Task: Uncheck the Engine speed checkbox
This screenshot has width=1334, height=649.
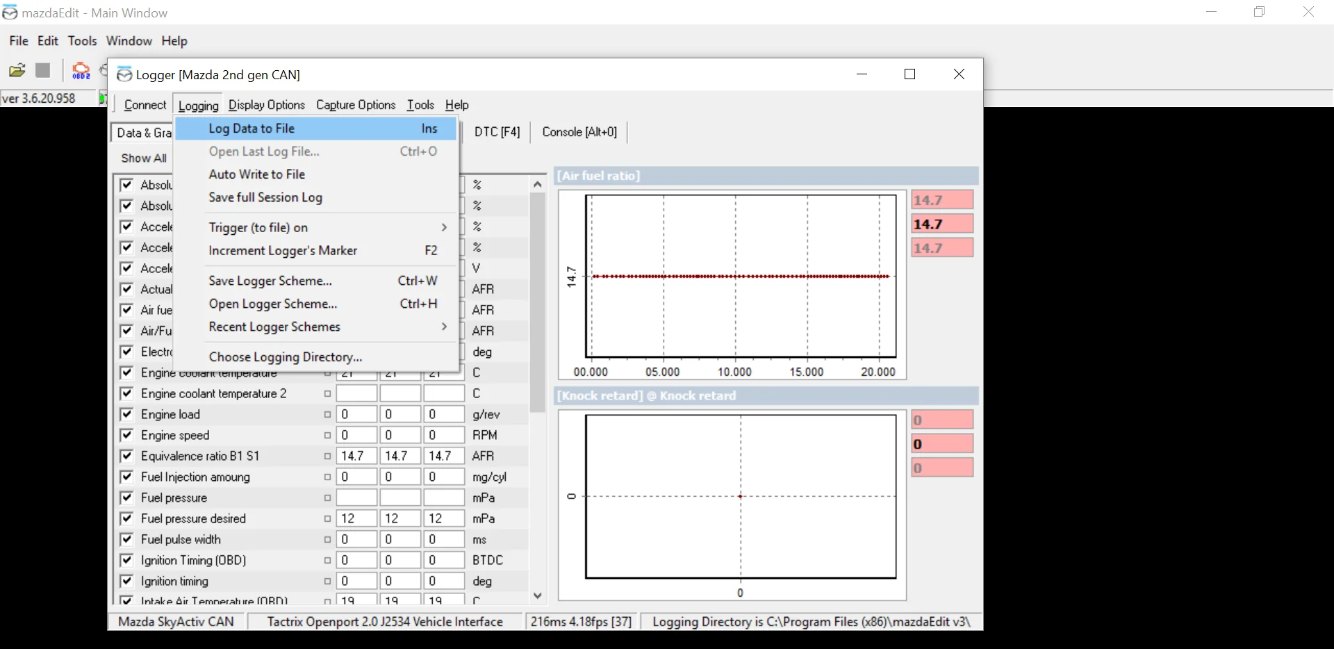Action: (x=126, y=435)
